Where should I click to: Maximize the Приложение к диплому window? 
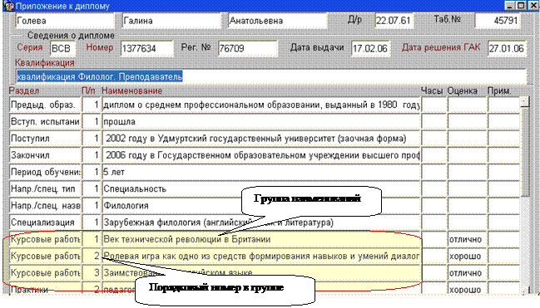tap(521, 6)
